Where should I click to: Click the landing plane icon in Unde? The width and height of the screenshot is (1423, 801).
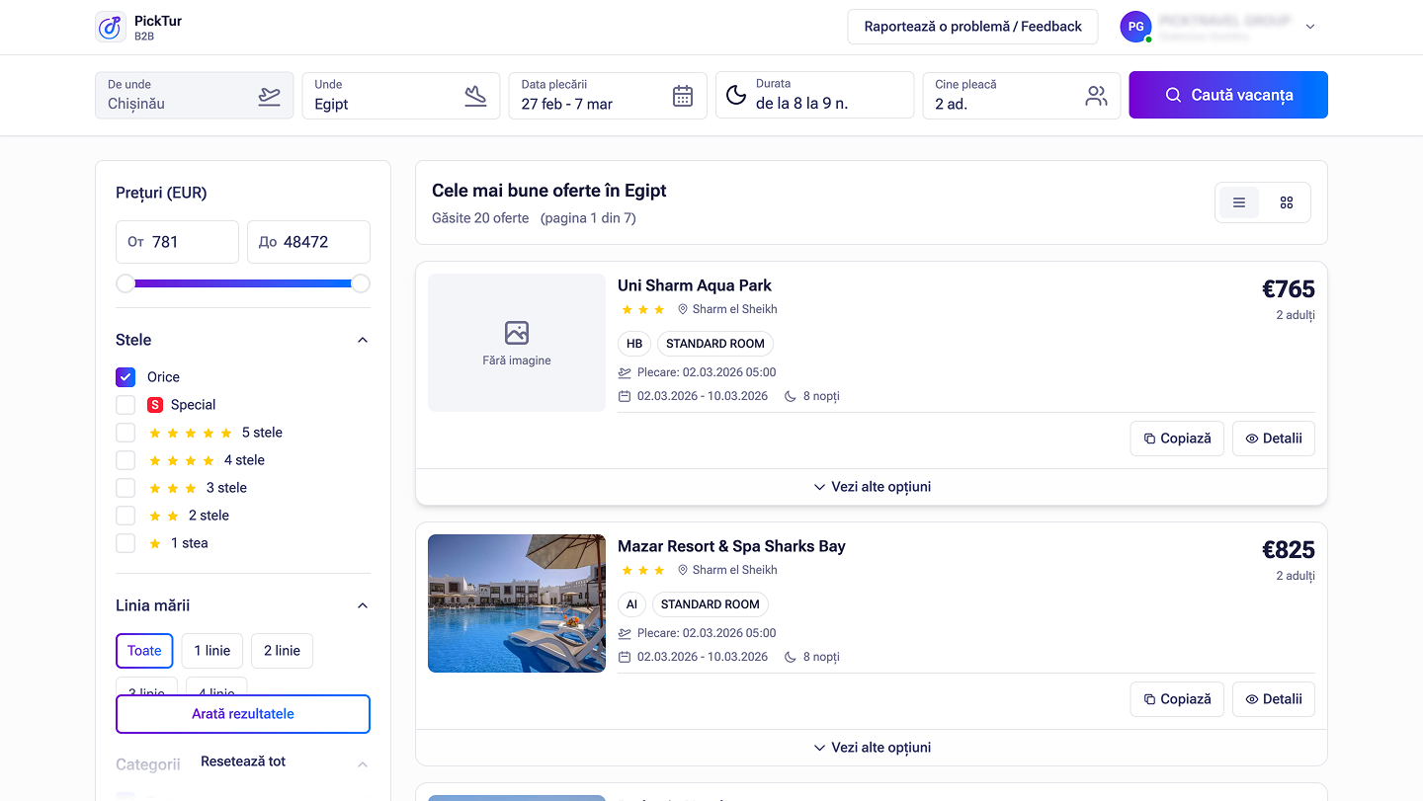tap(475, 96)
